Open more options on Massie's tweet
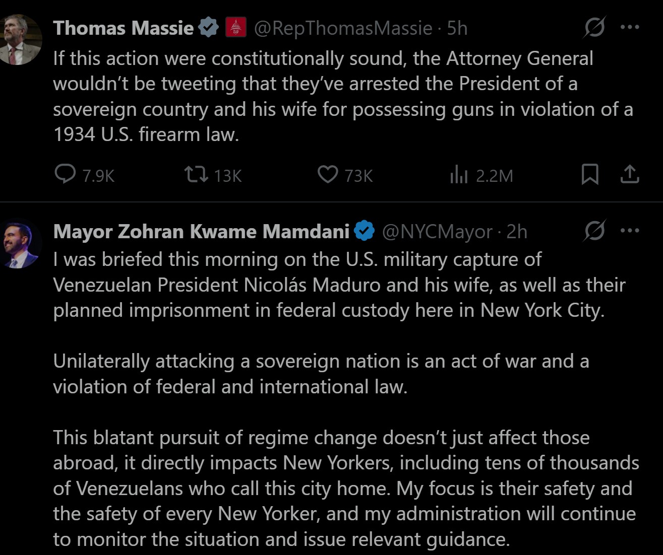Image resolution: width=663 pixels, height=555 pixels. (x=630, y=28)
